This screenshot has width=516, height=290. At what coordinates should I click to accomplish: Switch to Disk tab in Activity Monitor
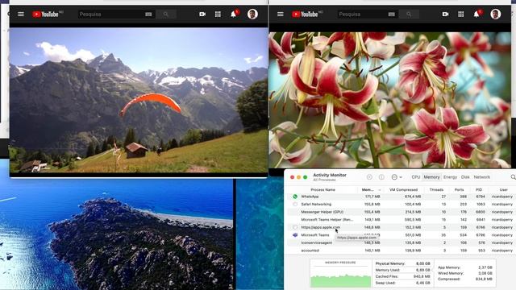tap(465, 177)
